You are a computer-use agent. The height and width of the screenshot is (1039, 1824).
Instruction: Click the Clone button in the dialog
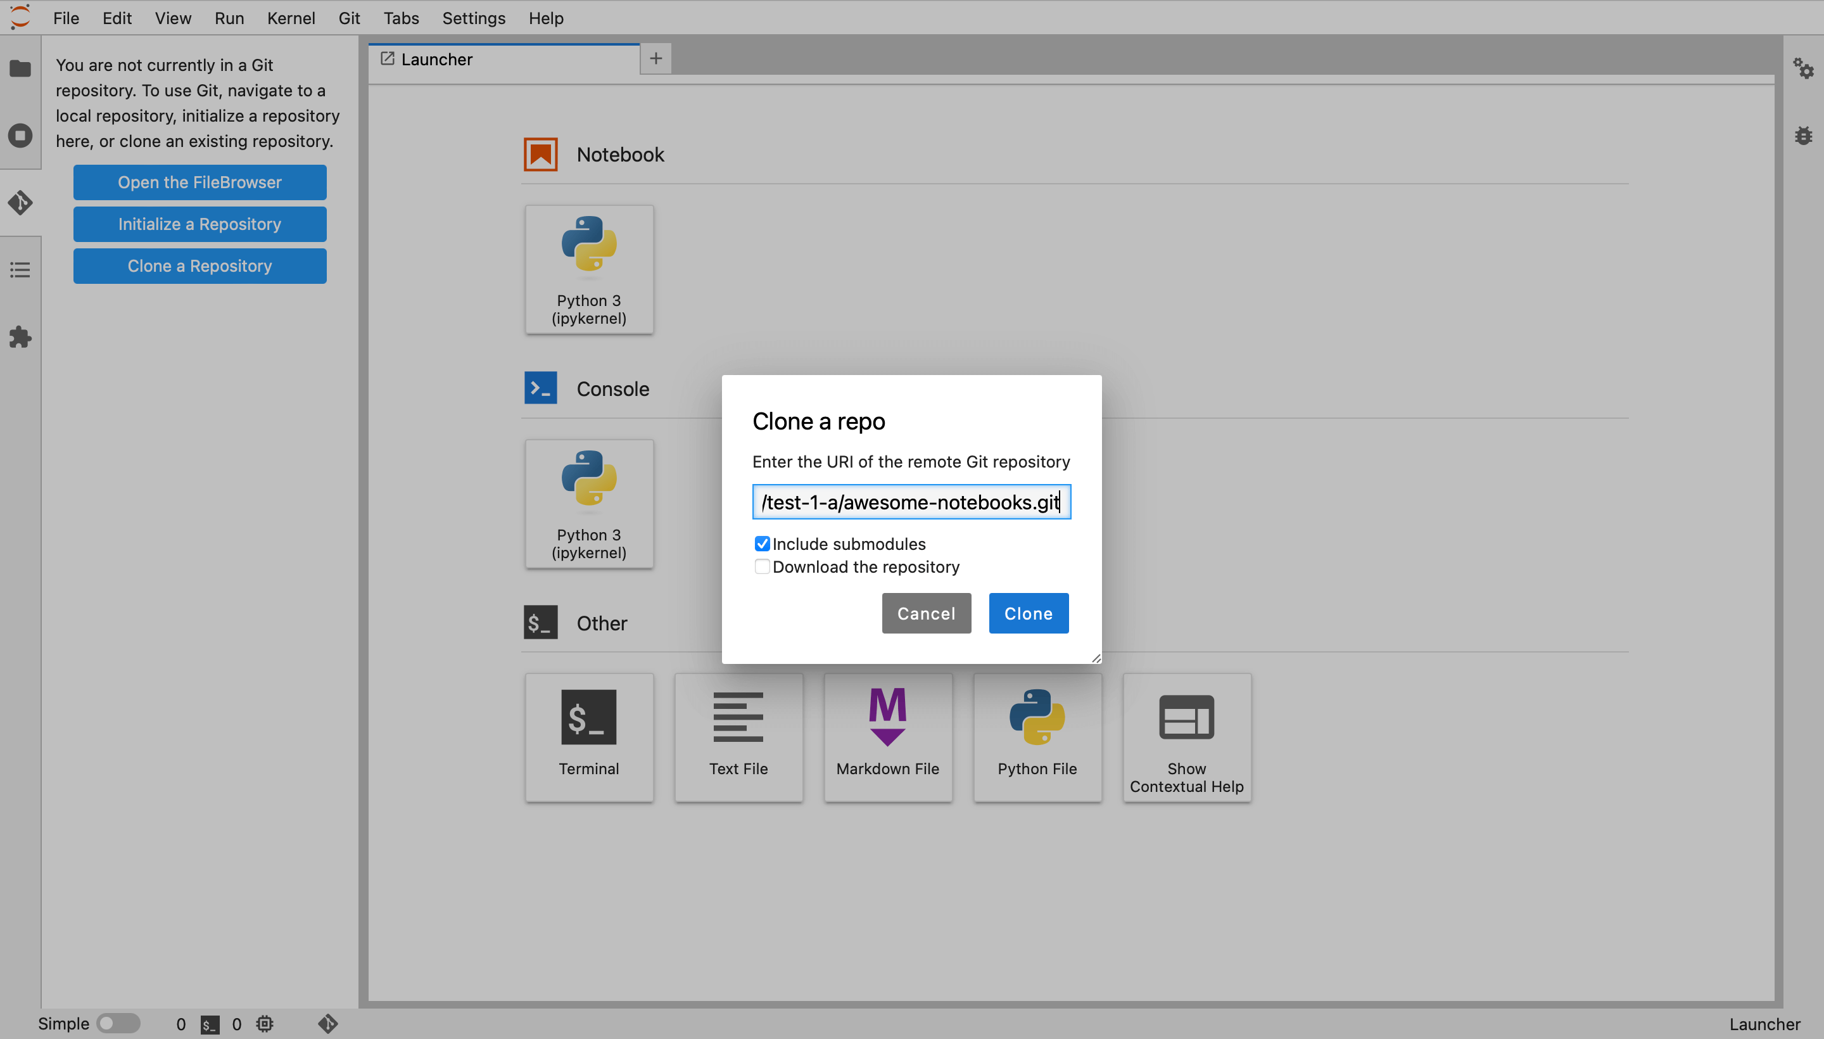click(1028, 612)
